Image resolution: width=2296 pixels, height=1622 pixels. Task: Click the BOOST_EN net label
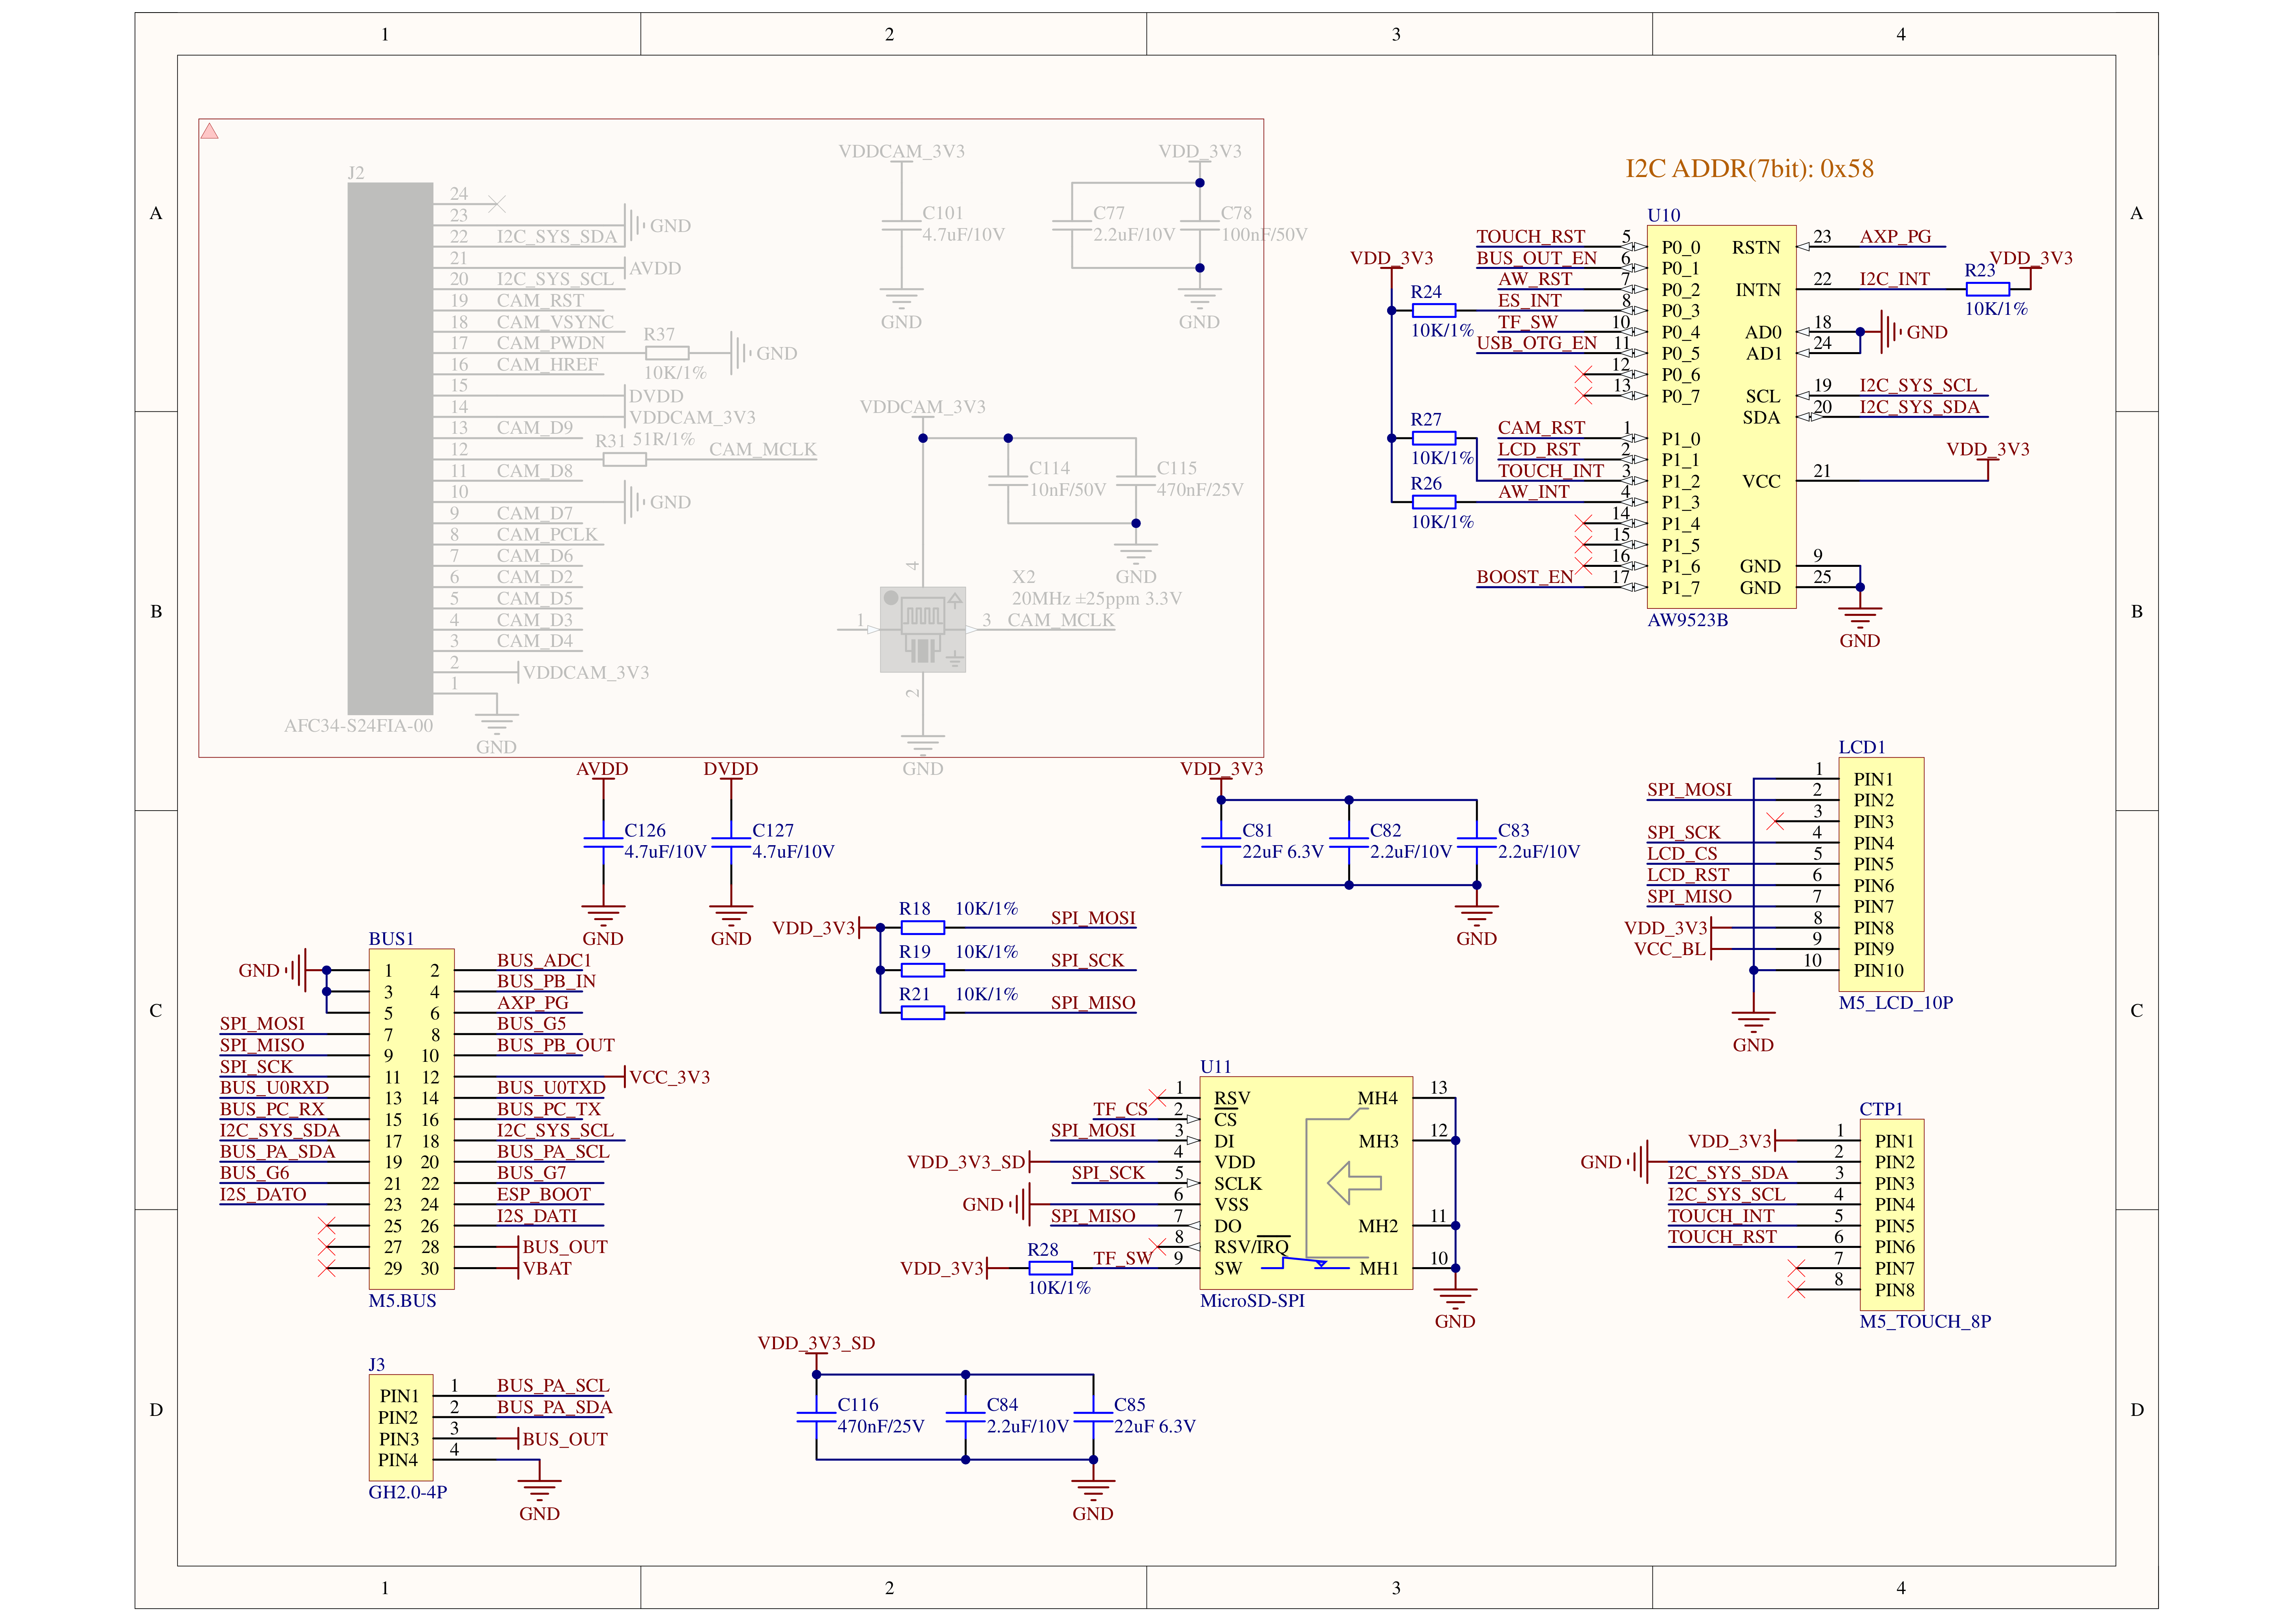(1524, 577)
